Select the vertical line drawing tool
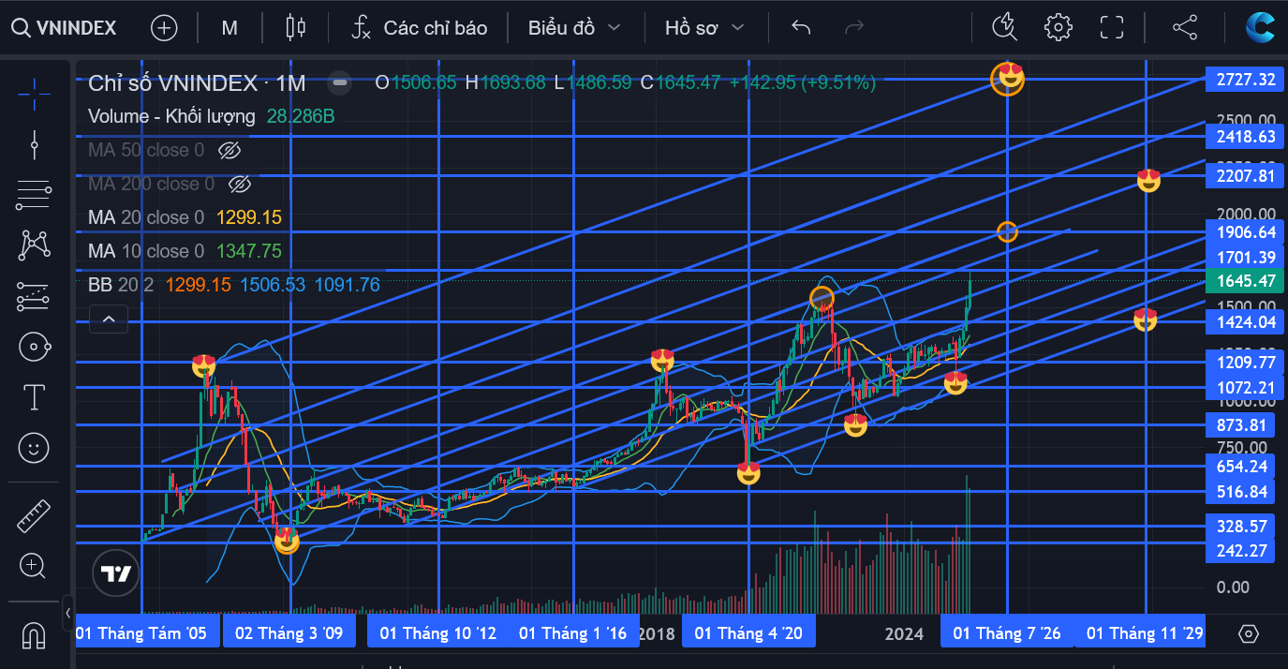This screenshot has width=1288, height=669. click(x=34, y=143)
